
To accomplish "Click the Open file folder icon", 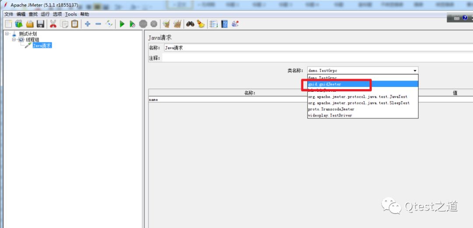I will point(30,24).
